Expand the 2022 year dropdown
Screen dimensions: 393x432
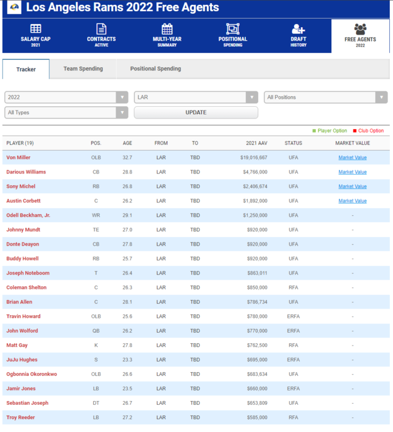[66, 98]
